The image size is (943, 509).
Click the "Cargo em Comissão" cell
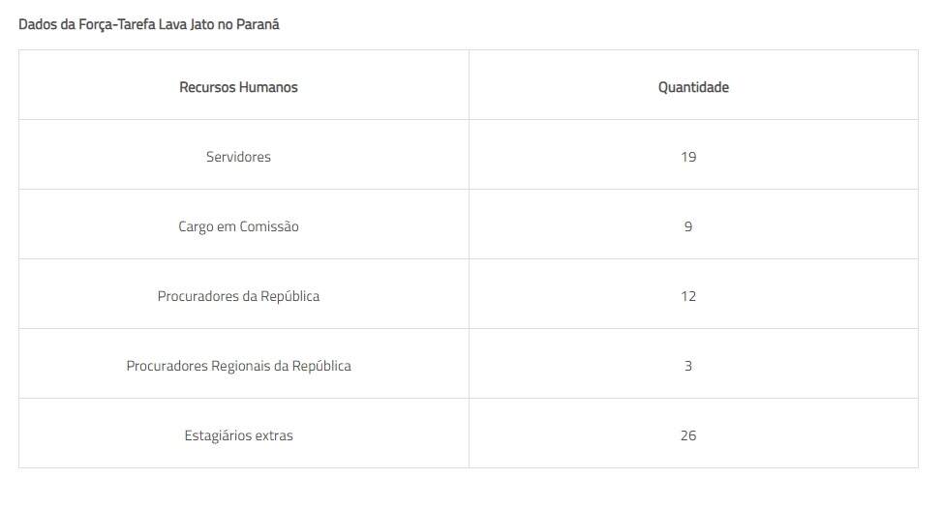[238, 226]
